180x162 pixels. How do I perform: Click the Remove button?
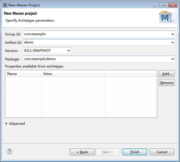(x=167, y=82)
